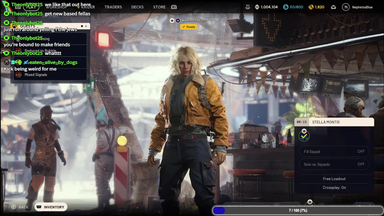Click the yellow Ready status tag
Screen dimensions: 384x216
[x=188, y=27]
